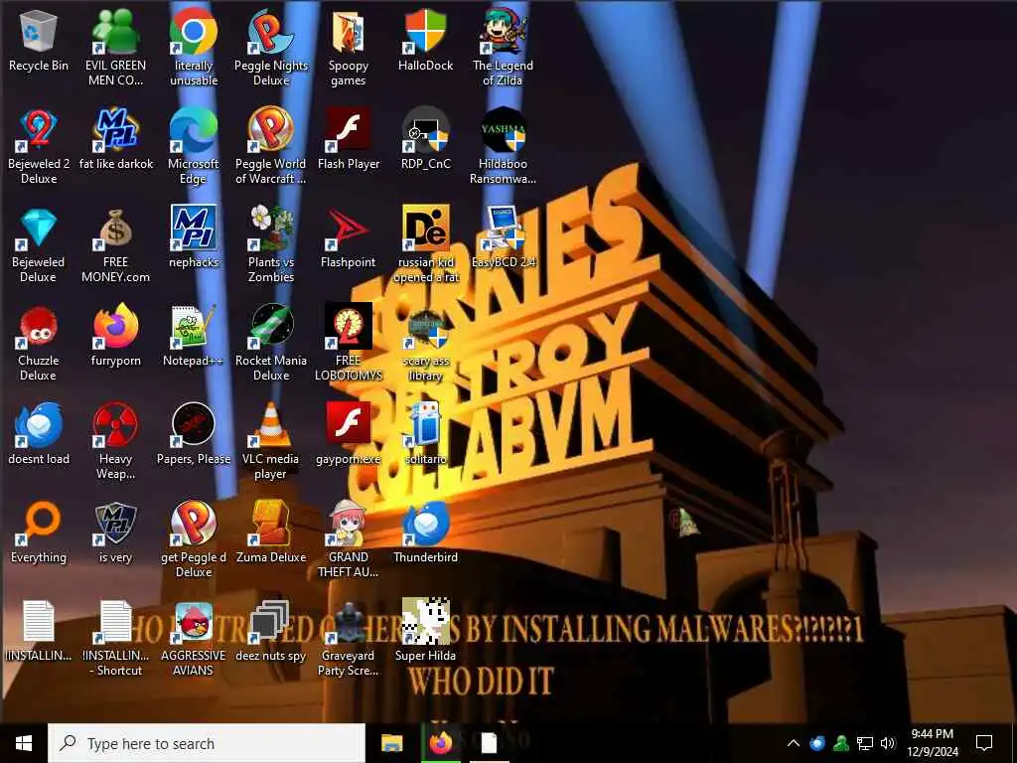
Task: Select the Heavy Weap... radiation icon
Action: click(115, 441)
